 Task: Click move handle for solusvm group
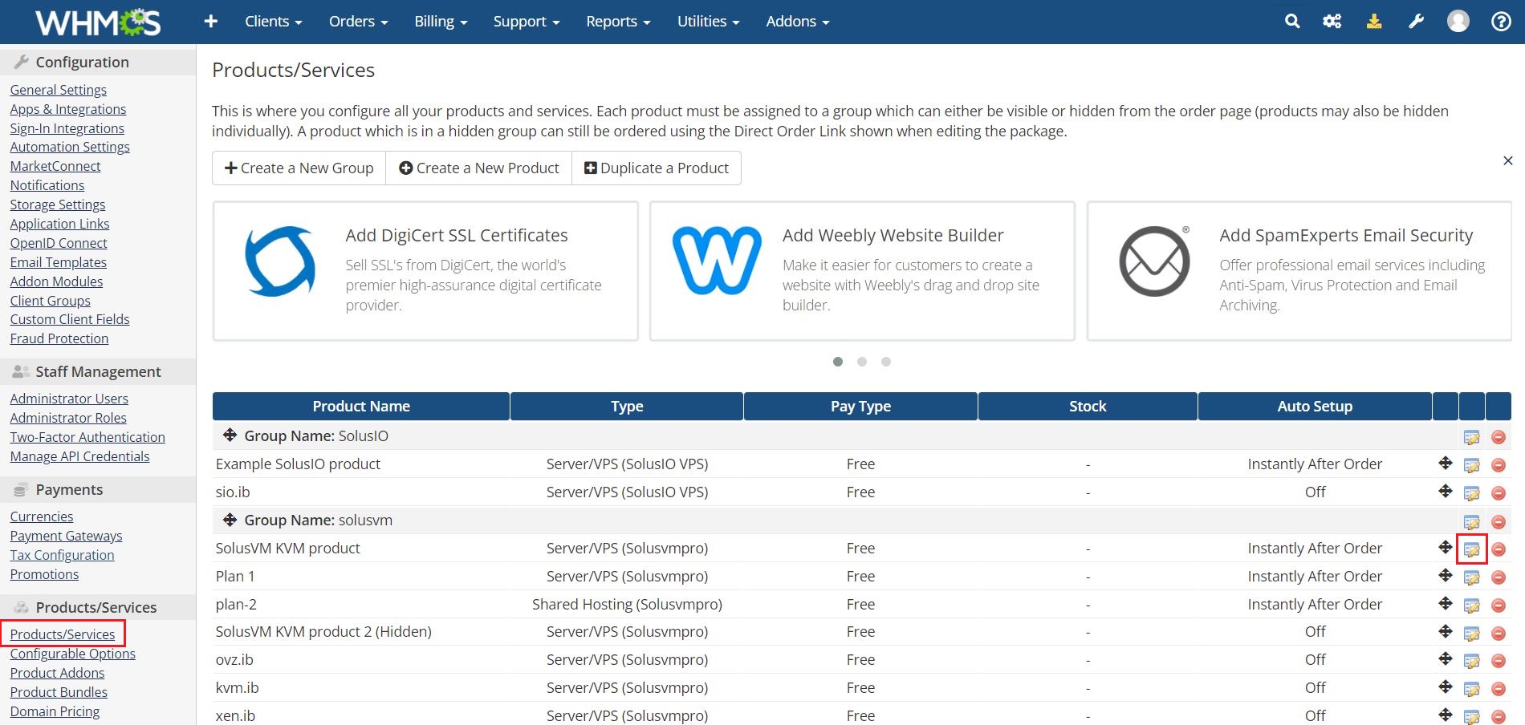[230, 519]
